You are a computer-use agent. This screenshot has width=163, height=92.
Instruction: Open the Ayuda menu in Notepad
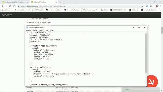click(51, 31)
